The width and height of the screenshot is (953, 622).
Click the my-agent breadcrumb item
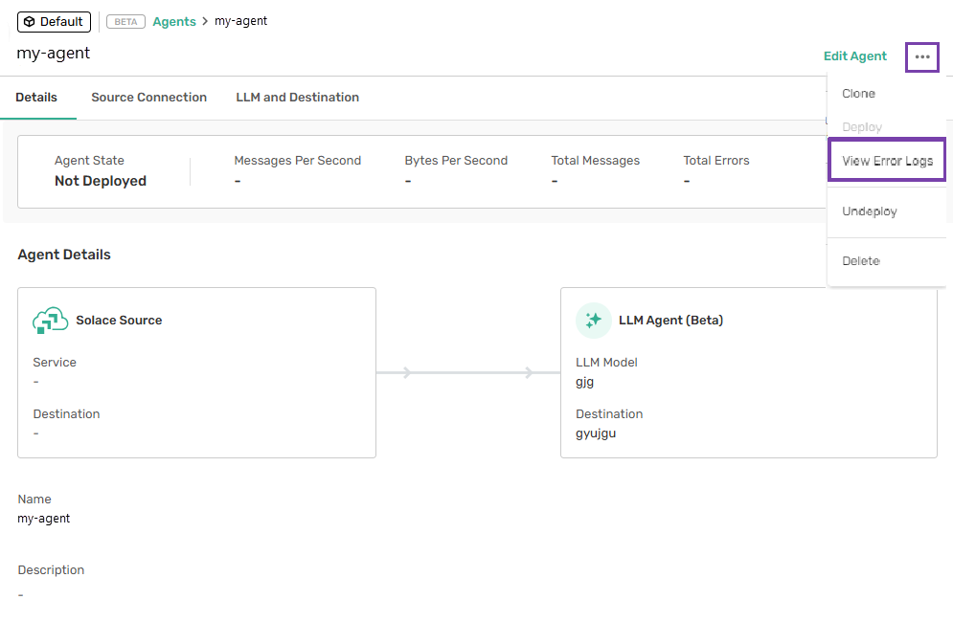[240, 21]
